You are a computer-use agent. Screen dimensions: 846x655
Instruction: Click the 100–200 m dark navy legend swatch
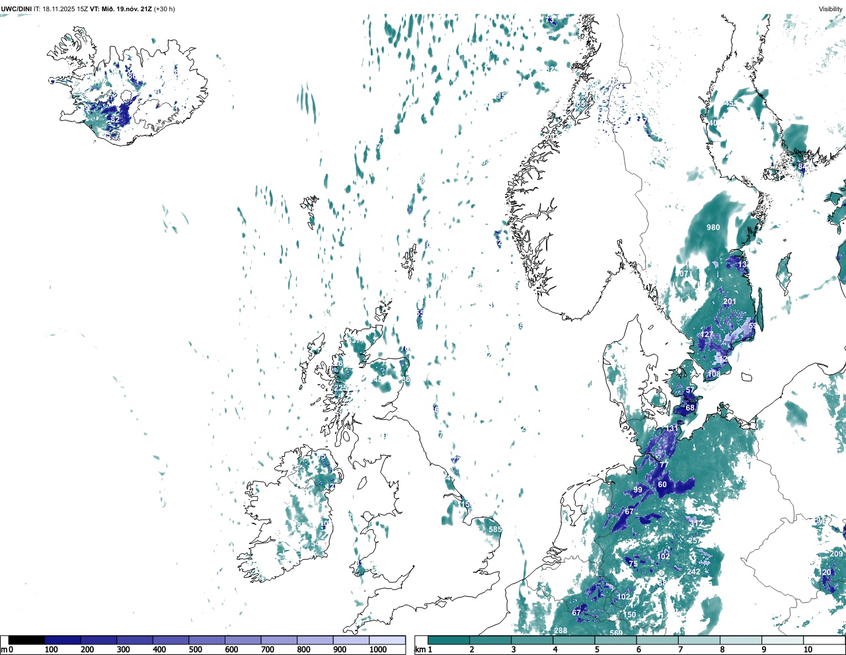click(x=63, y=640)
